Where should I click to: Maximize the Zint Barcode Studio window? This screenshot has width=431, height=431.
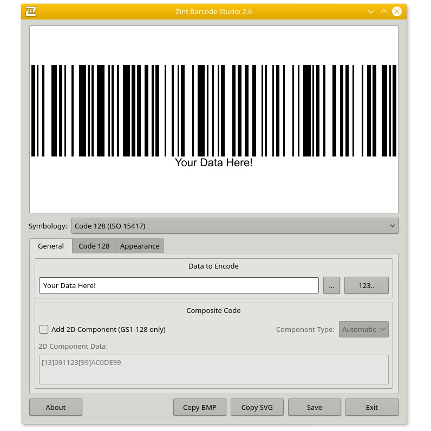[x=384, y=11]
